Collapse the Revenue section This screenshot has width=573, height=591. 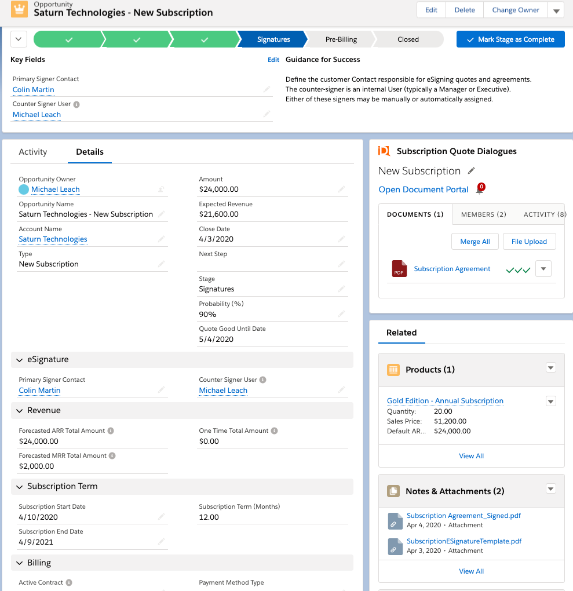click(20, 411)
